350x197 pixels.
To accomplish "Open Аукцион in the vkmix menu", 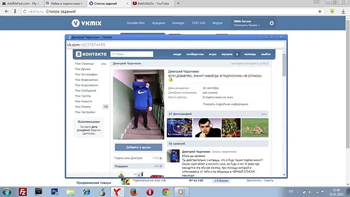I will 159,23.
